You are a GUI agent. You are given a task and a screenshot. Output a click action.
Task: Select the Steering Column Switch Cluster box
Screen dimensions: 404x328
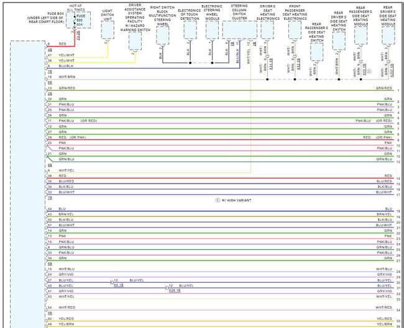(x=240, y=30)
